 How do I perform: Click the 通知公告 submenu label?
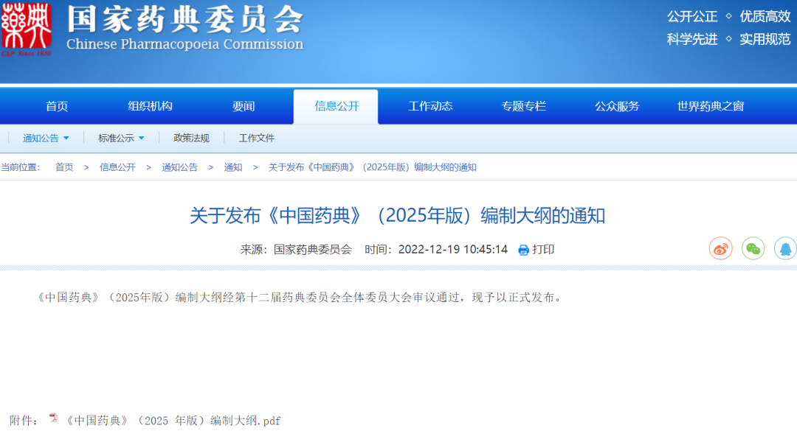[x=41, y=138]
